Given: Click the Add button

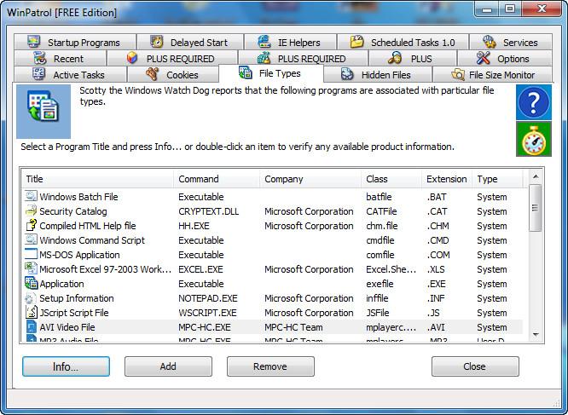Looking at the screenshot, I should [168, 366].
